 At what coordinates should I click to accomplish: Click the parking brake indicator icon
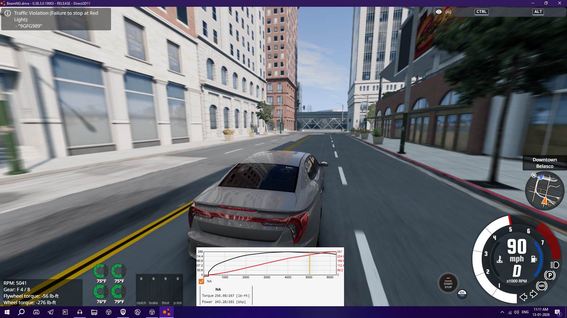(550, 275)
